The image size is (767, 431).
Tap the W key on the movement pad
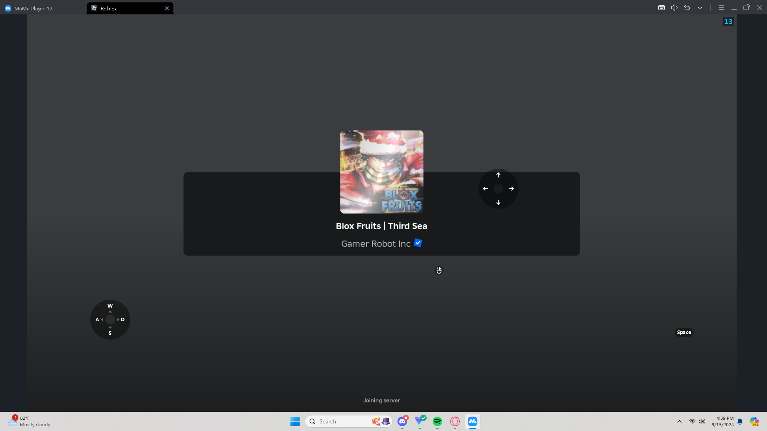click(x=110, y=306)
